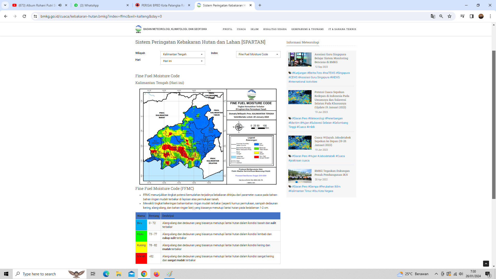Open the media control icon in toolbar
Viewport: 496px width, 279px height.
click(x=462, y=16)
